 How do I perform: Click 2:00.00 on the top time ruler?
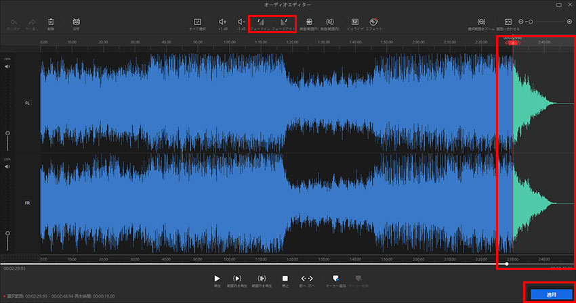418,42
